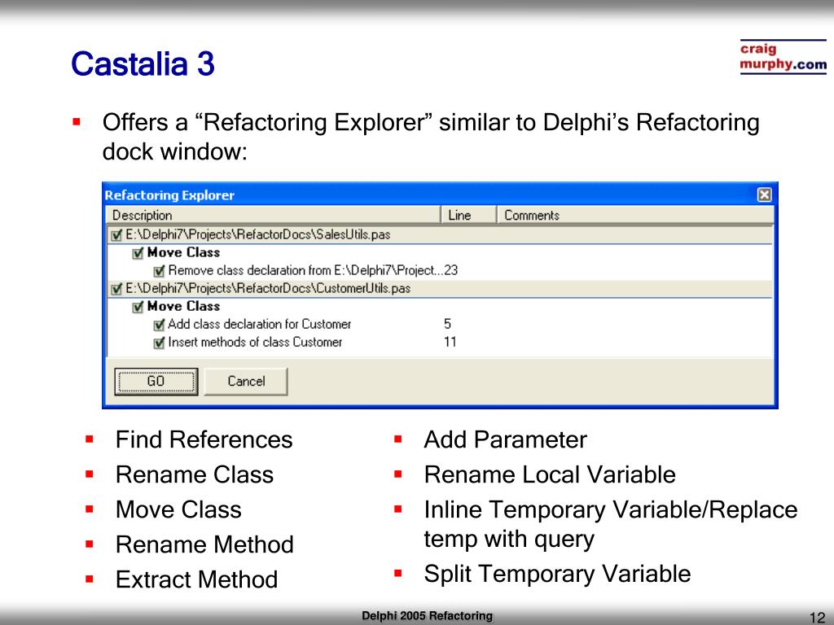This screenshot has height=625, width=834.
Task: Click the 'Castalia 3' slide title
Action: [143, 63]
